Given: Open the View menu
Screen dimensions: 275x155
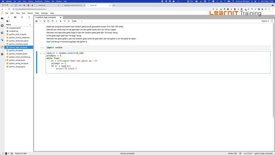Looking at the screenshot, I should tap(18, 13).
